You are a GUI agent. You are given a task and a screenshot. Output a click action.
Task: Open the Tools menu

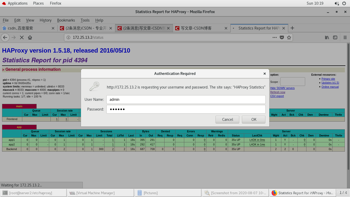pyautogui.click(x=85, y=20)
